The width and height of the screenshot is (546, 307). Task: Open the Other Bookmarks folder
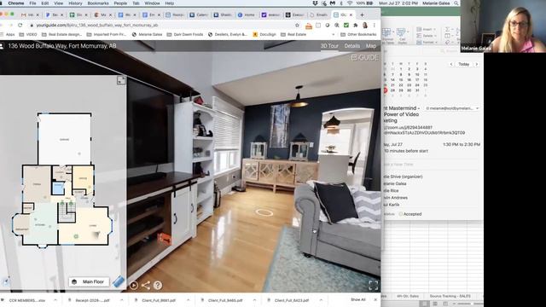pos(358,34)
